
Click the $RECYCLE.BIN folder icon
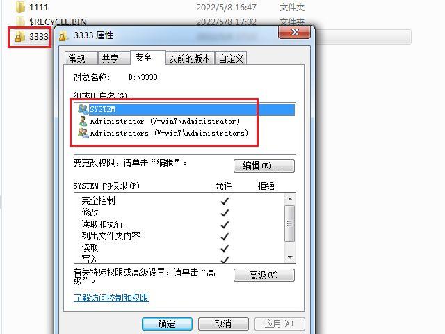pyautogui.click(x=20, y=21)
